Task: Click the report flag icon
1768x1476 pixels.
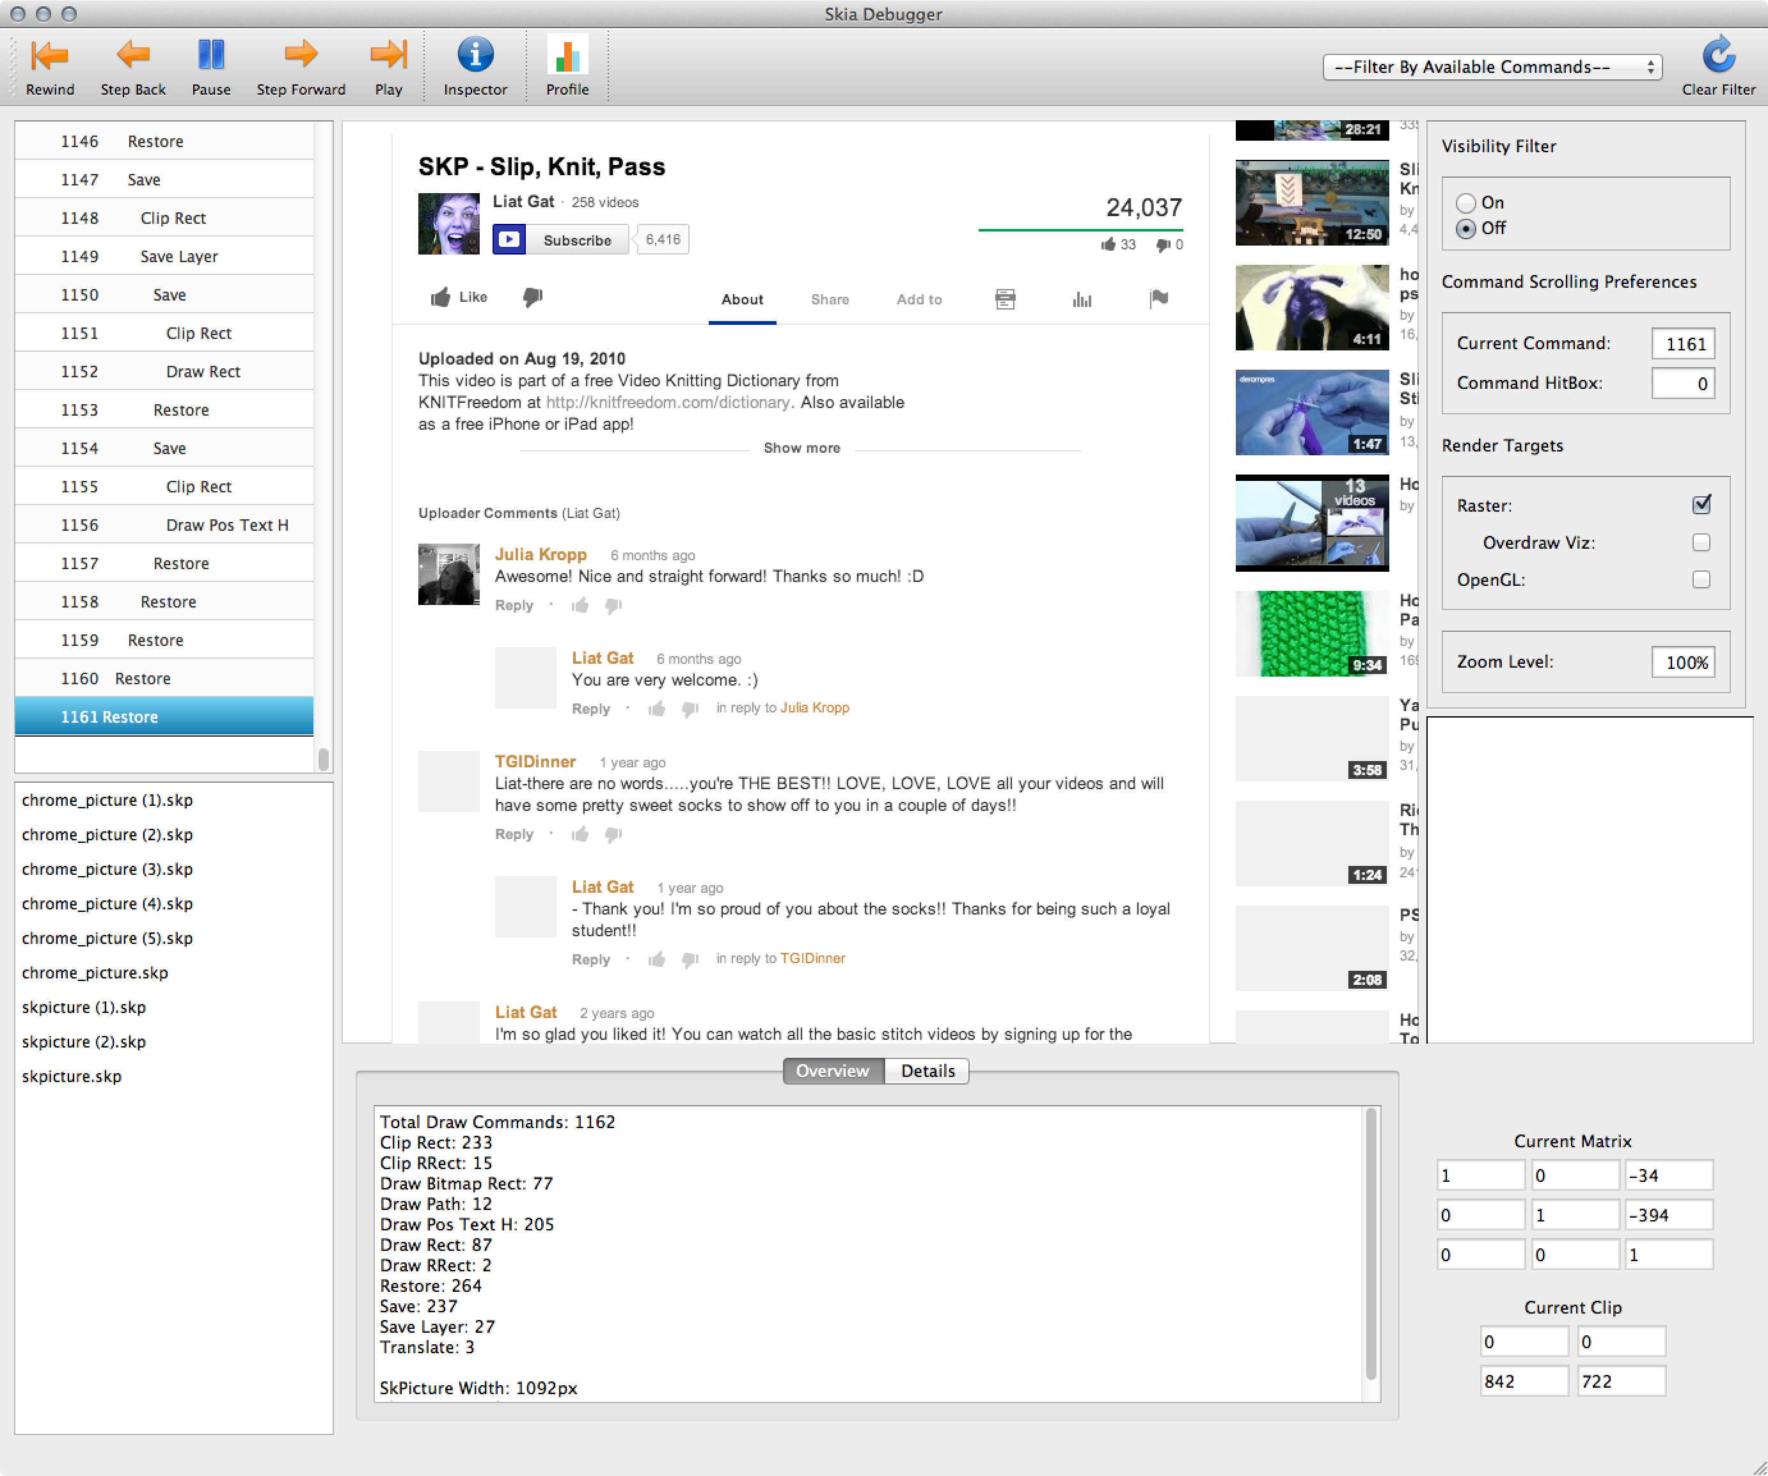Action: (x=1158, y=299)
